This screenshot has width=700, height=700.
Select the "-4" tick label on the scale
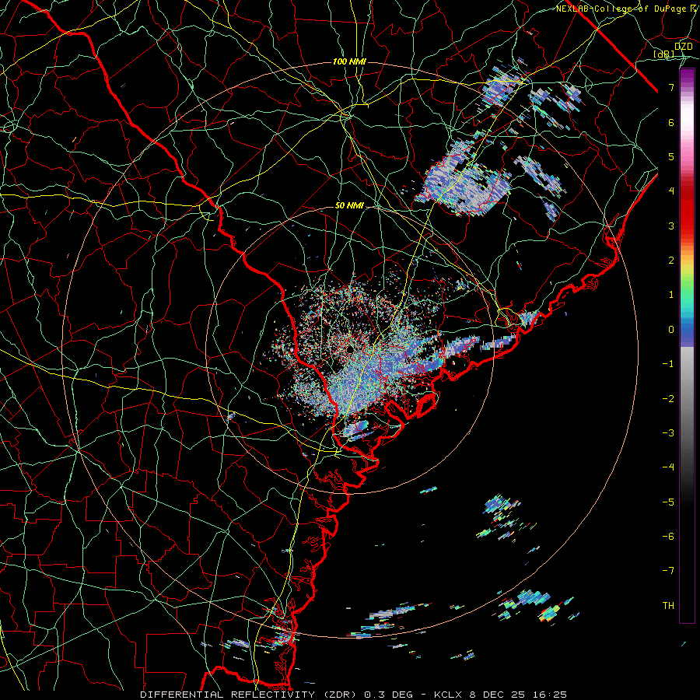pyautogui.click(x=668, y=467)
